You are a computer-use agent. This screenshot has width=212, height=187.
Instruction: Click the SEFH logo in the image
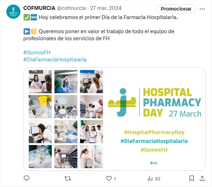point(154,163)
